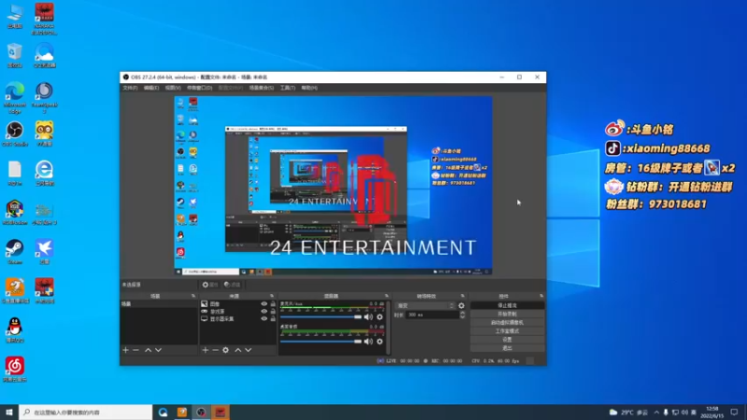Increase transition duration with stepper arrow
Screen dimensions: 747x420
(x=462, y=313)
